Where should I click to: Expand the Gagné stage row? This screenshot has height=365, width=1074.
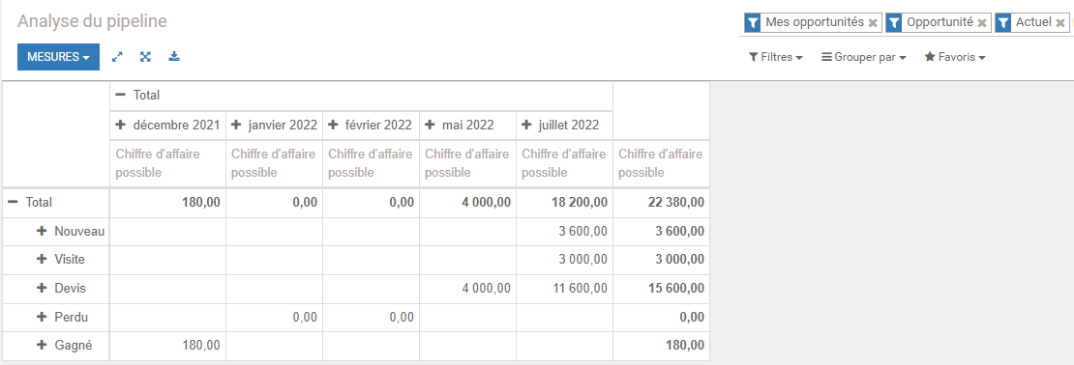point(64,346)
